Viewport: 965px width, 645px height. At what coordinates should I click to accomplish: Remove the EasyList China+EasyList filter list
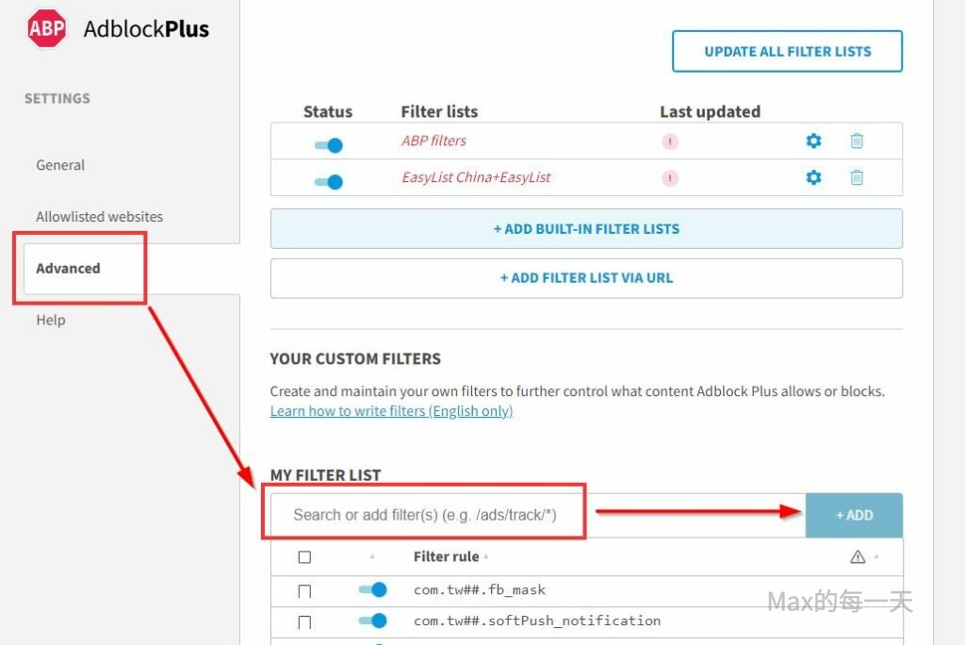point(857,177)
